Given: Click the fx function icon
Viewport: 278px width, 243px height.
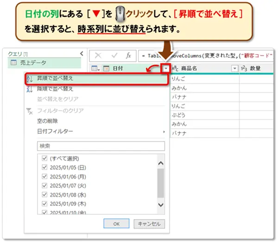Looking at the screenshot, I should pyautogui.click(x=128, y=56).
